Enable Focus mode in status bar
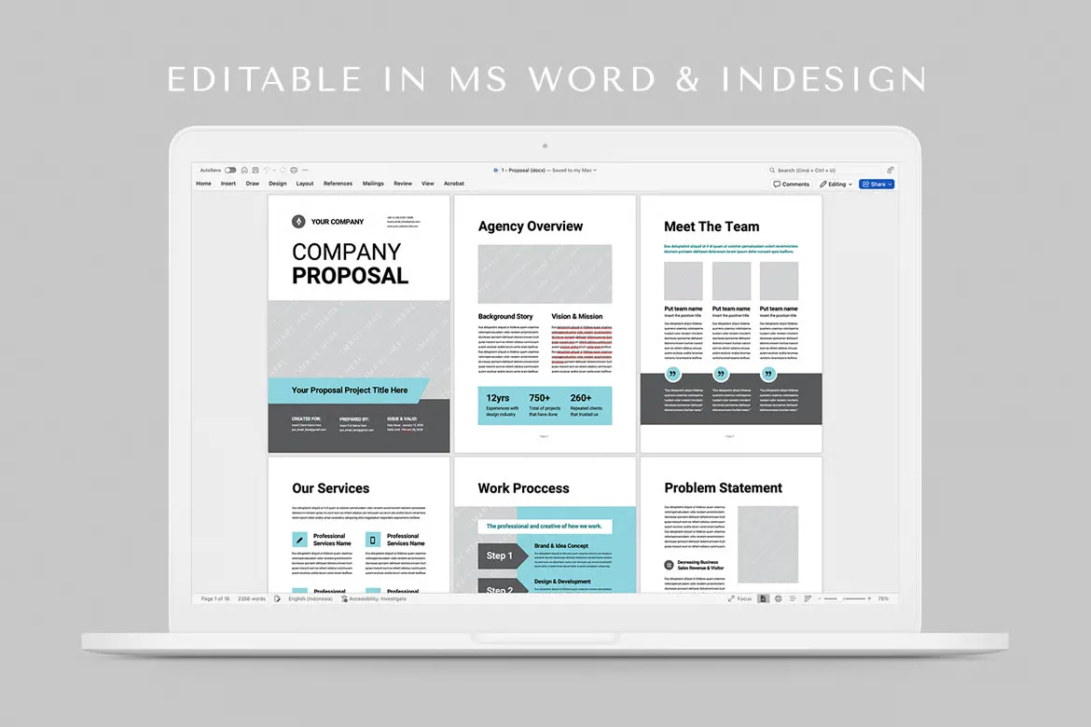This screenshot has width=1091, height=727. pyautogui.click(x=739, y=599)
